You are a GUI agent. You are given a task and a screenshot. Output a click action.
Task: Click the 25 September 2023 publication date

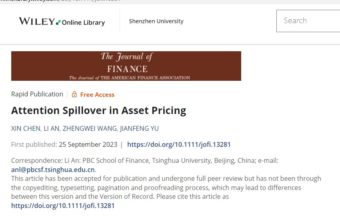coord(88,144)
